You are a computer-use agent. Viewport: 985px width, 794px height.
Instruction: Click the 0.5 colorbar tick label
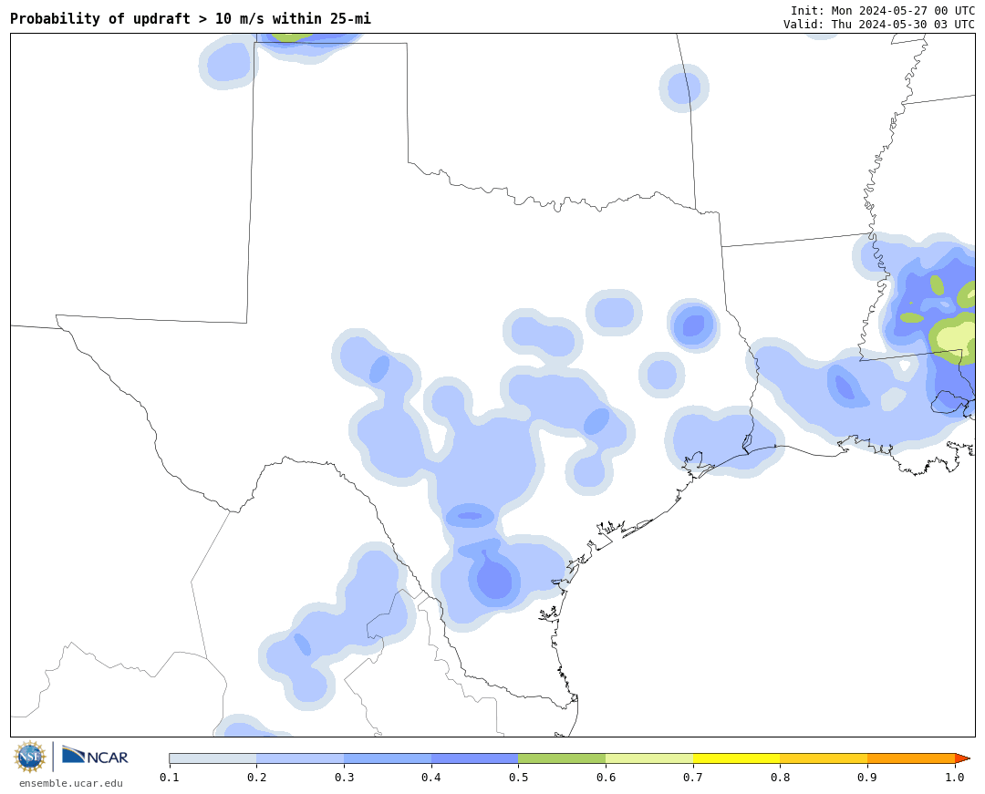pyautogui.click(x=519, y=777)
